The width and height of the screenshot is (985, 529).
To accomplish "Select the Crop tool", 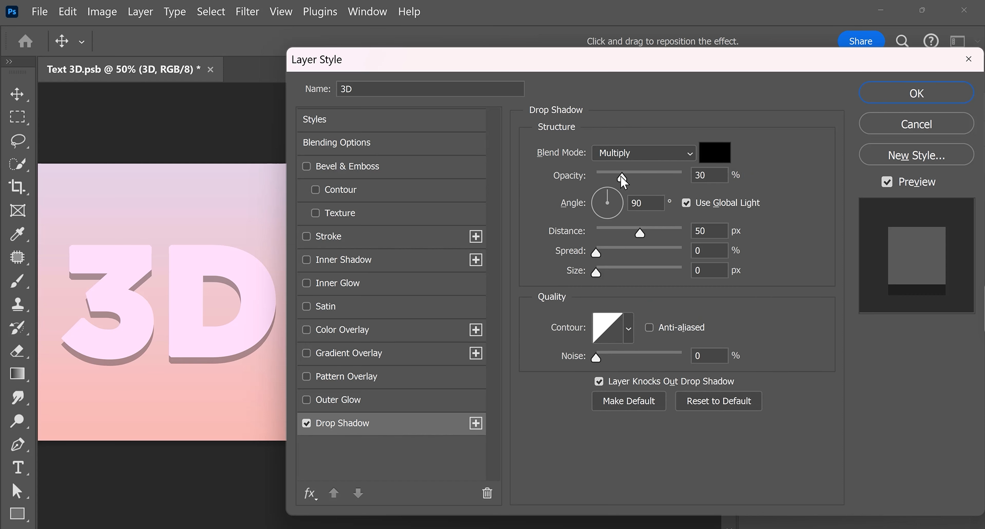I will (x=18, y=187).
